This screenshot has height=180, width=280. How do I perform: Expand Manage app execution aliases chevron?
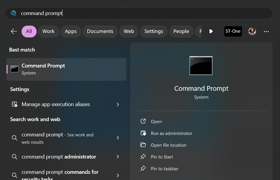pos(118,104)
